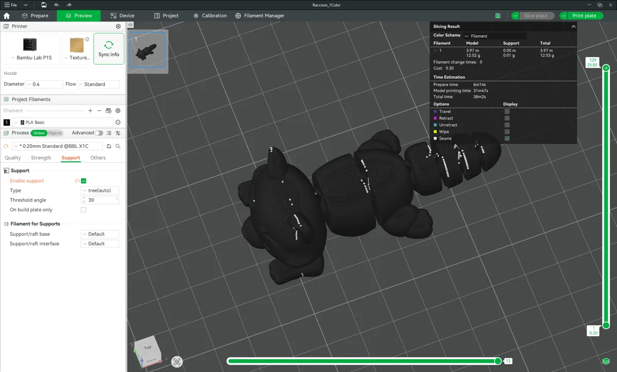Select Global process mode

[39, 133]
